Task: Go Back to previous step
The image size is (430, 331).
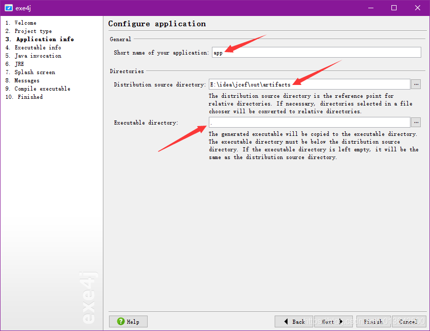Action: click(x=294, y=321)
